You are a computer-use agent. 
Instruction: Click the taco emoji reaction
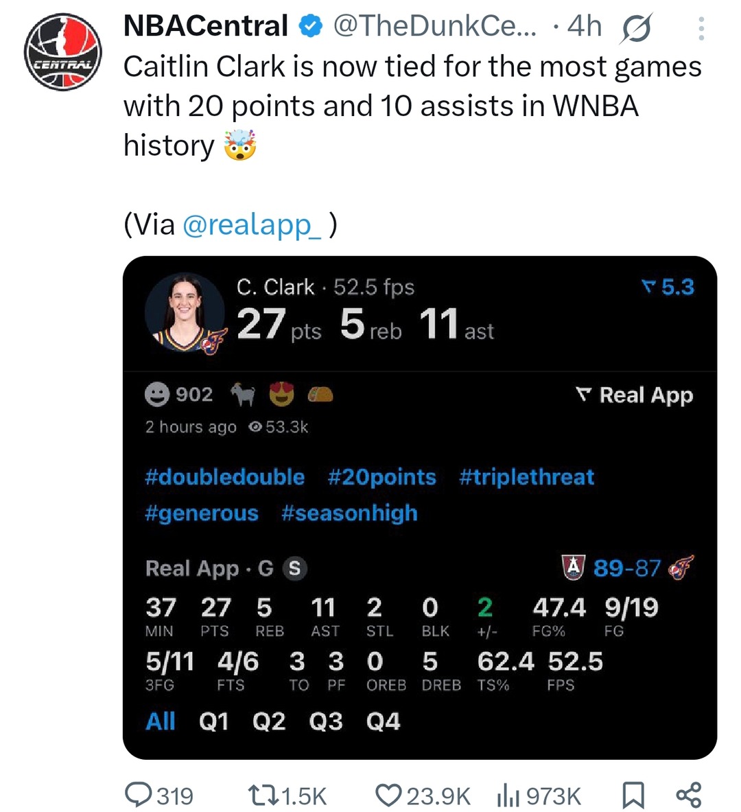tap(320, 395)
